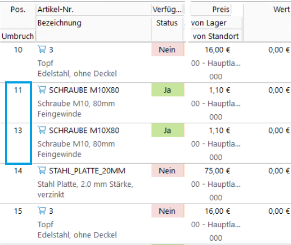Click the Bezeichnung column header
The image size is (291, 245).
click(x=60, y=23)
